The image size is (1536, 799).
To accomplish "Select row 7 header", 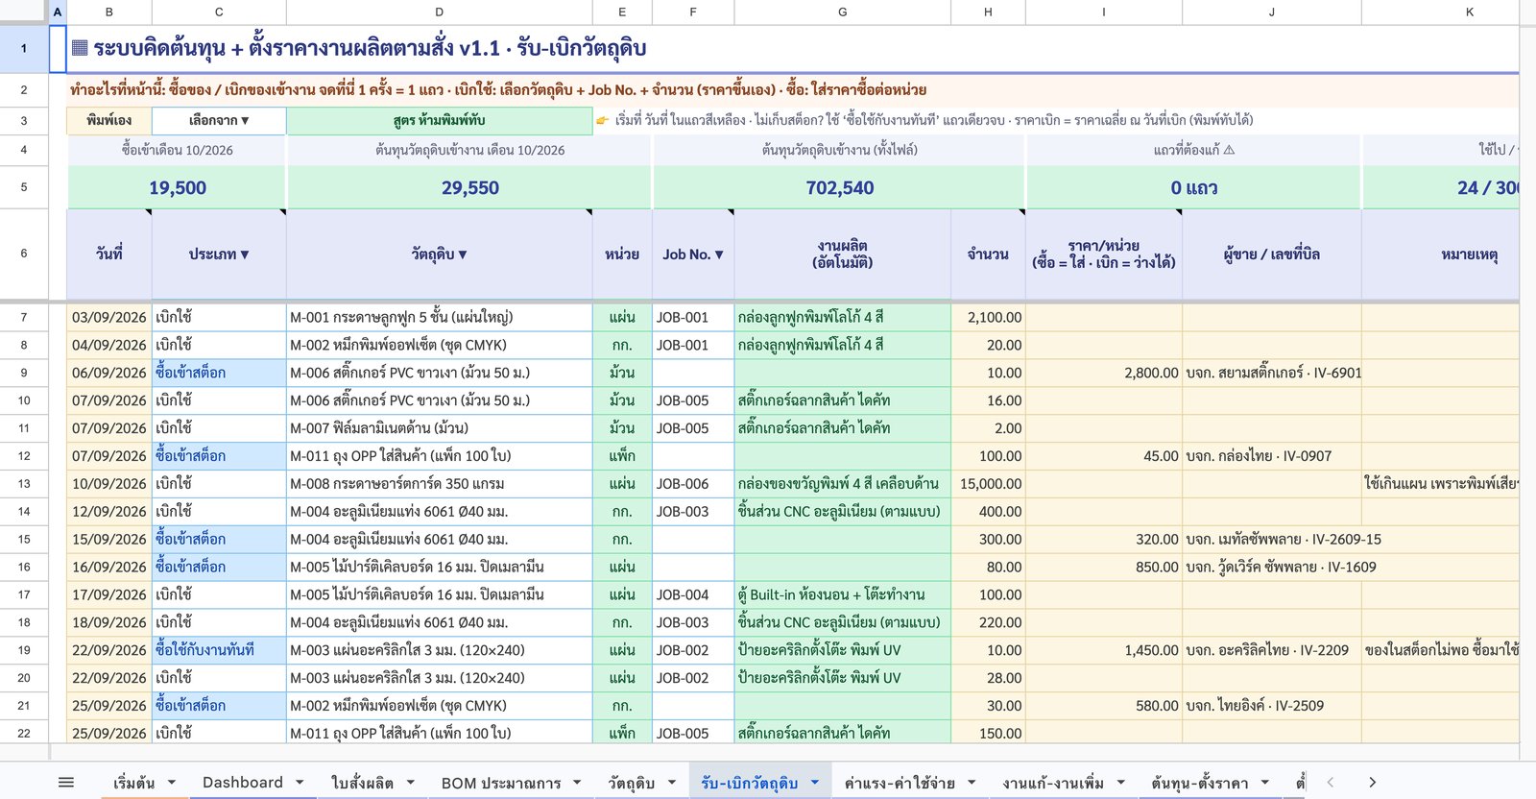I will (x=24, y=317).
